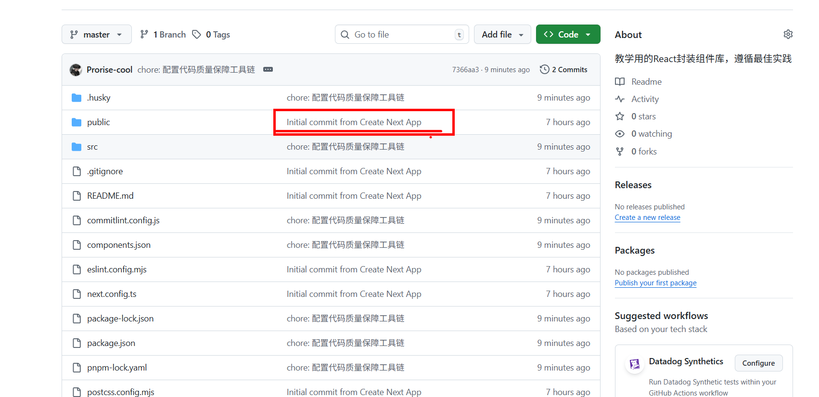
Task: Expand commit message ellipsis icon
Action: [x=268, y=70]
